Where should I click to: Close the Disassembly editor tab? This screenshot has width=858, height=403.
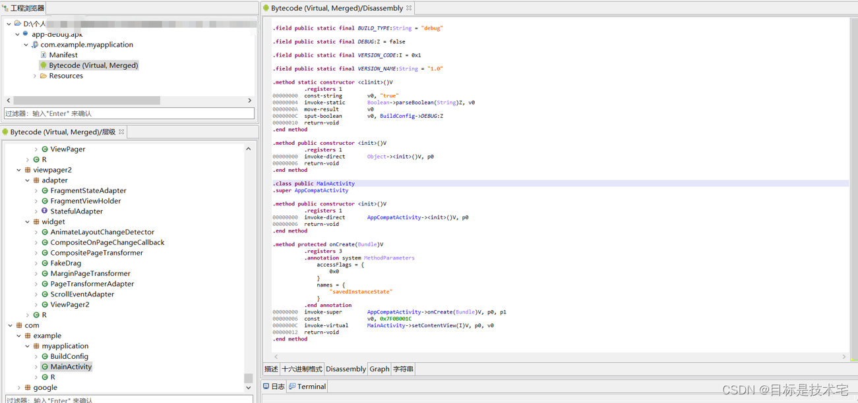pos(409,8)
